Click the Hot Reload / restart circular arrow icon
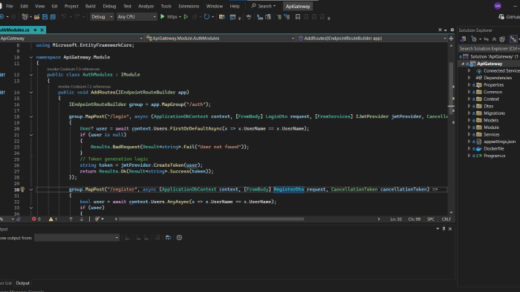The width and height of the screenshot is (520, 292). pos(207,16)
